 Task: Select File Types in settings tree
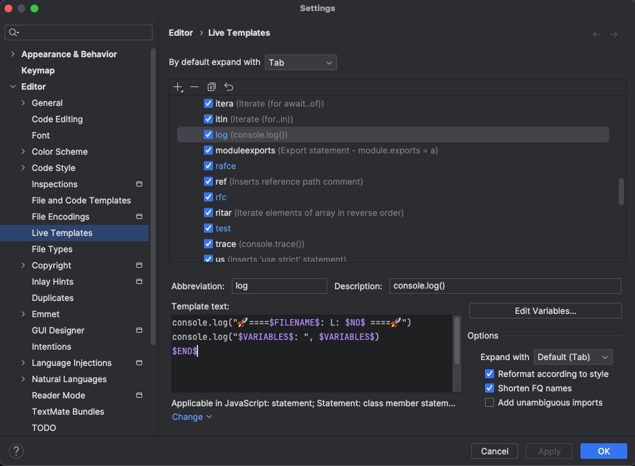pyautogui.click(x=52, y=249)
